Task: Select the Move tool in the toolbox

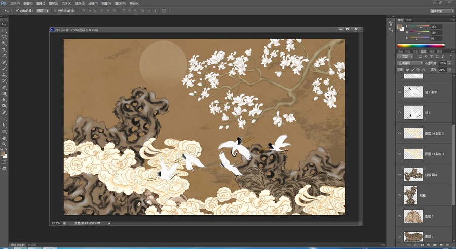Action: coord(4,24)
